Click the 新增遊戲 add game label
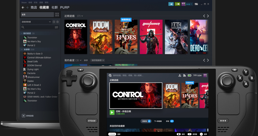258x136 pixels. coord(30,116)
